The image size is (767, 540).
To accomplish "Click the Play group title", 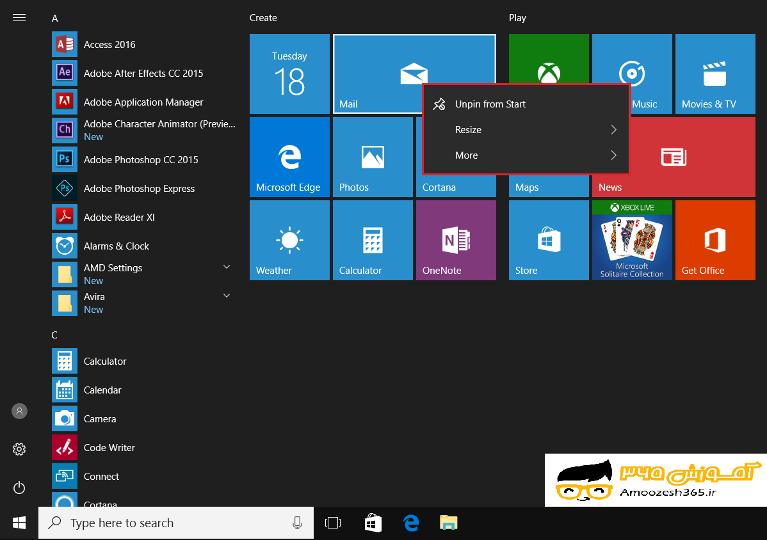I will click(x=517, y=18).
